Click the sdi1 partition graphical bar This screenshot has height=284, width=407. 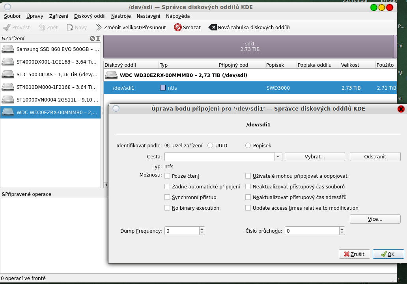pyautogui.click(x=249, y=47)
